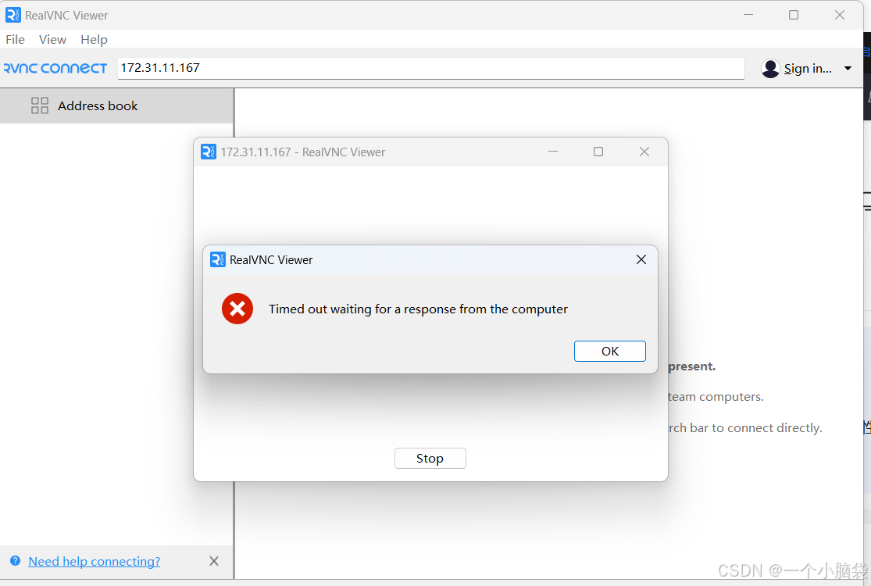Viewport: 871px width, 586px height.
Task: Close the Timed out error dialog
Action: (641, 259)
